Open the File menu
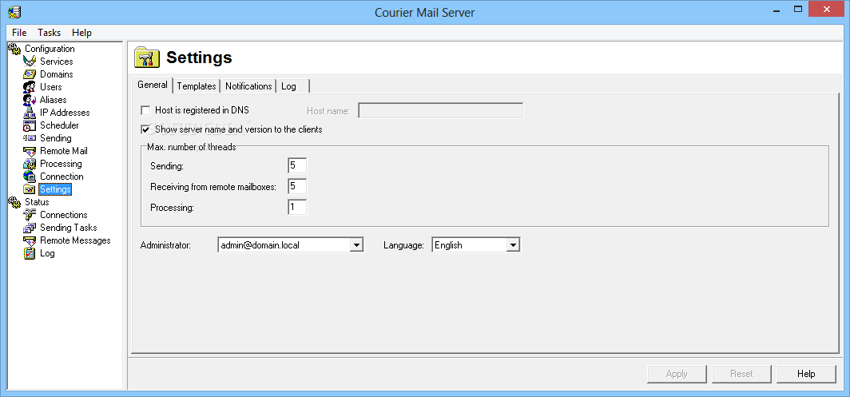This screenshot has height=397, width=850. (x=19, y=33)
